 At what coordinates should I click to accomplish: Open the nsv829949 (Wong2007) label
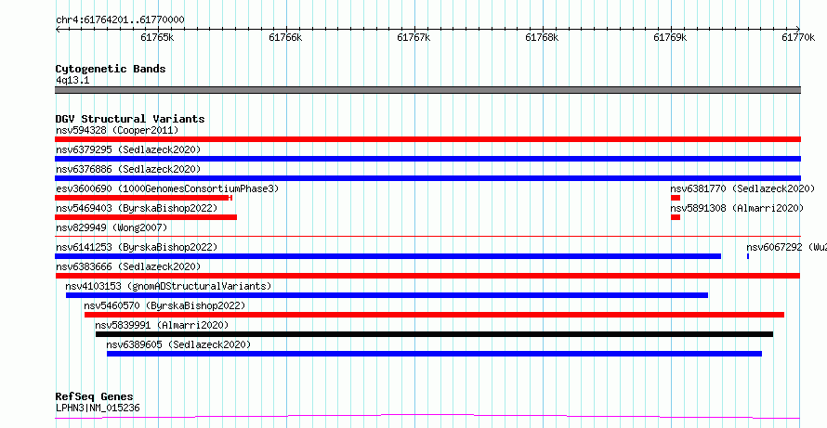point(112,227)
